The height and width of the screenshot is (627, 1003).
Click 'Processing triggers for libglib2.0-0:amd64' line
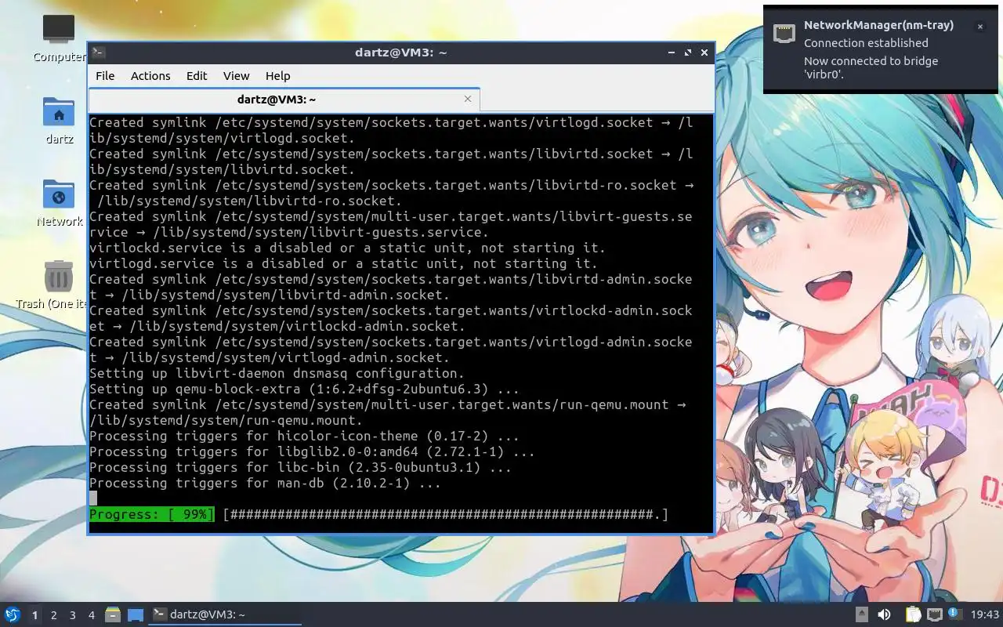312,451
